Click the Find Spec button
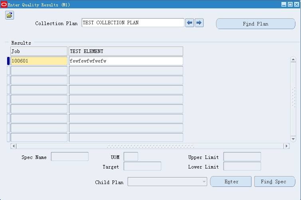 coord(274,182)
